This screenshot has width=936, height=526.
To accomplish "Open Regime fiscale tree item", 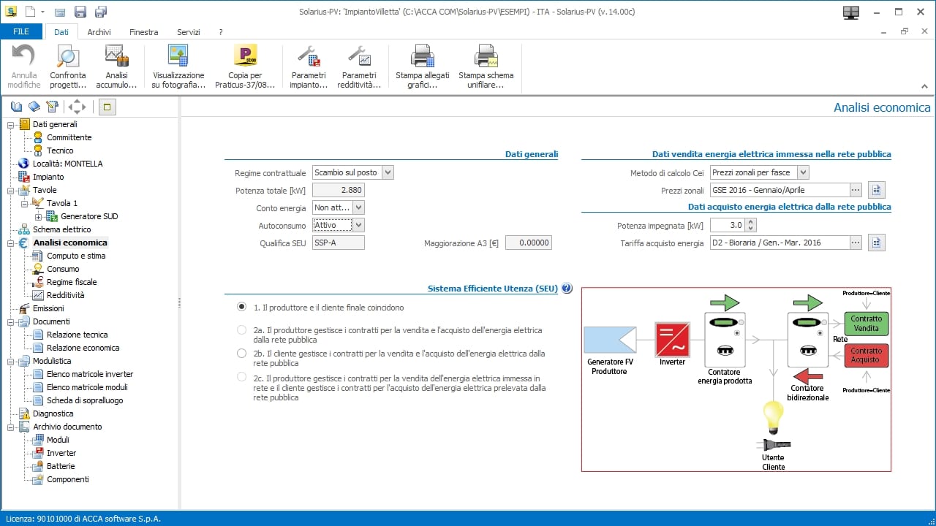I will click(72, 282).
